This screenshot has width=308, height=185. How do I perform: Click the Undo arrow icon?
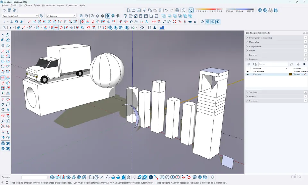167,10
